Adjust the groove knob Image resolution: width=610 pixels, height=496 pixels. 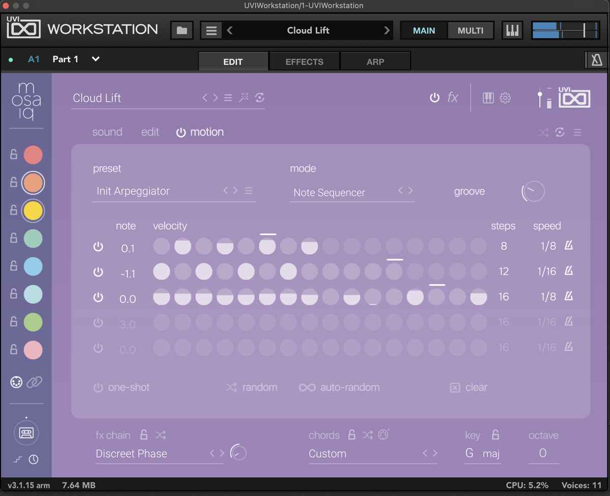(533, 192)
